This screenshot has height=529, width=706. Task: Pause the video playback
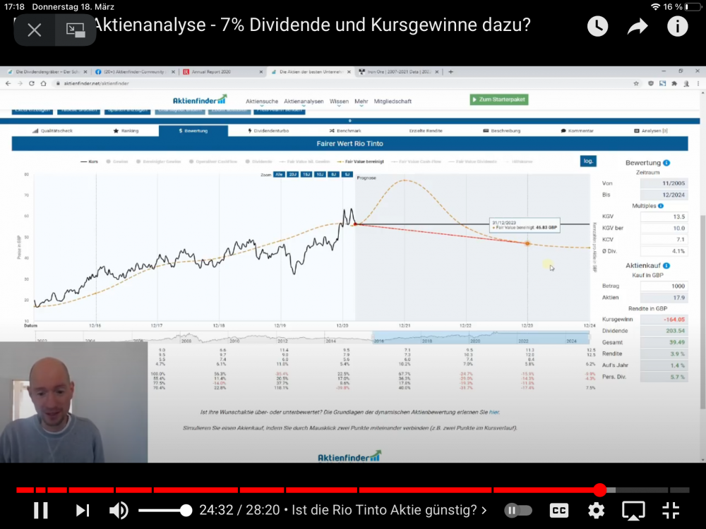point(41,510)
